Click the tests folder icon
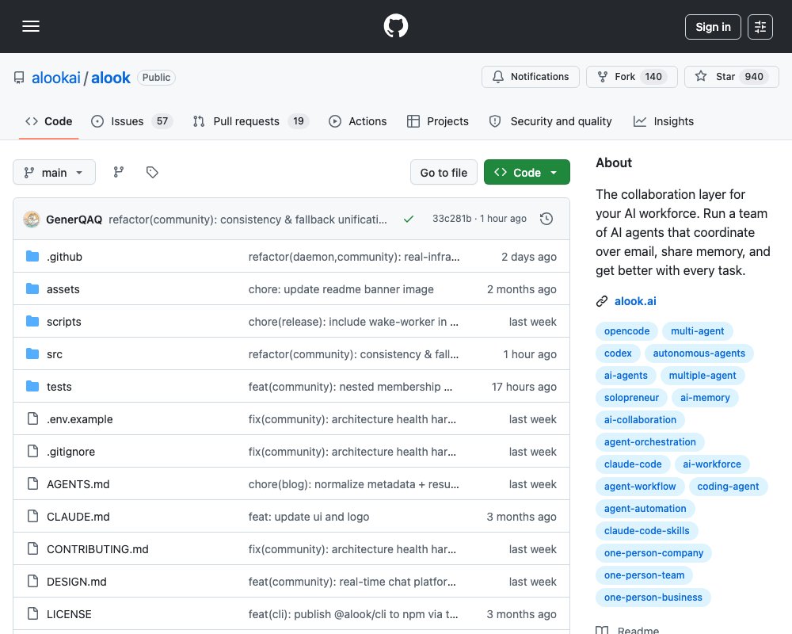Screen dimensions: 792x634 [32, 386]
